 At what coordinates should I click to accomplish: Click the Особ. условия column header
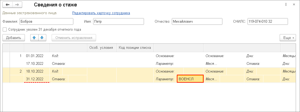click(x=102, y=48)
